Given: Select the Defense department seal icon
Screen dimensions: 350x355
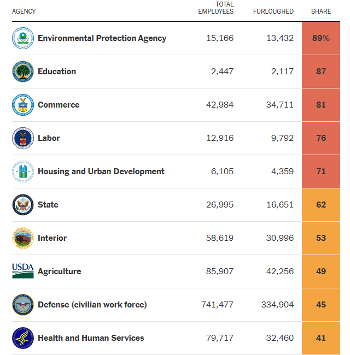Looking at the screenshot, I should (x=23, y=305).
